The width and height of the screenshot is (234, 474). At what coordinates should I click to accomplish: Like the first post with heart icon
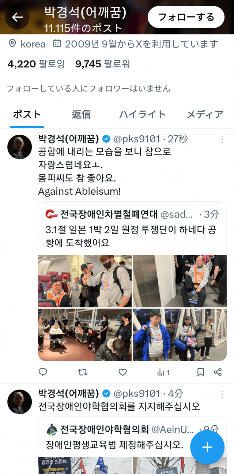pos(122,372)
